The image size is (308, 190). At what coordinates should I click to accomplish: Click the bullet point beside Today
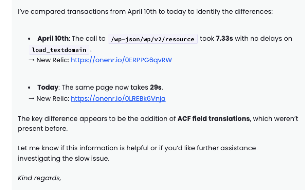pos(29,88)
